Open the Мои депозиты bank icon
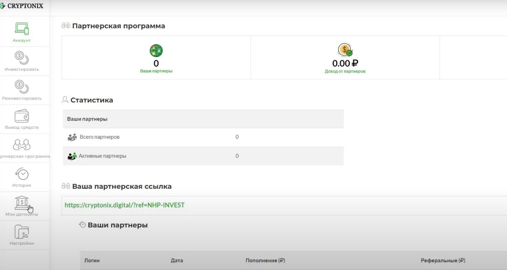The width and height of the screenshot is (507, 270). coord(22,203)
